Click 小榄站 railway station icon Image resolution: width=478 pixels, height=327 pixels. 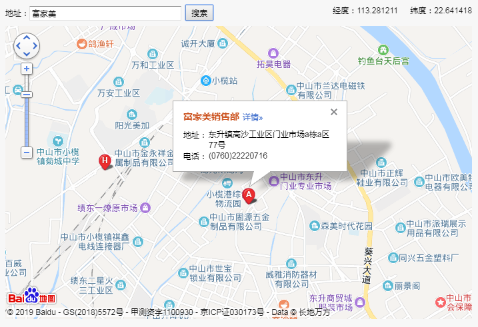click(x=206, y=81)
